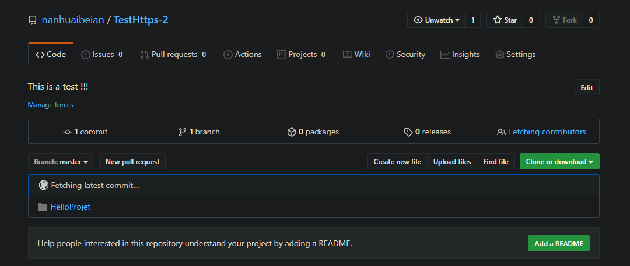View the 1 commit history
630x266 pixels.
point(86,132)
